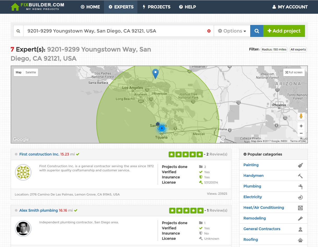Click the magnifier icon left of address field

pyautogui.click(x=18, y=31)
